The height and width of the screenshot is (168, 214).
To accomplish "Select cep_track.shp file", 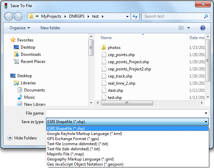I will (x=117, y=76).
